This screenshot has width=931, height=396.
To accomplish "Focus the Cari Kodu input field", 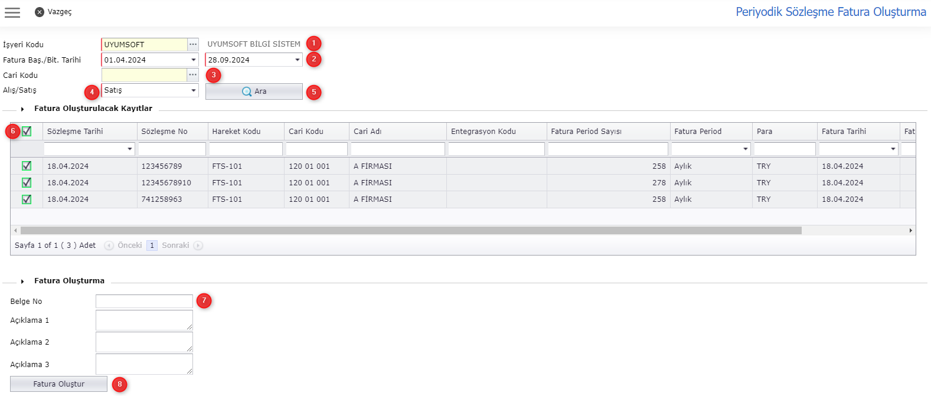I will 145,75.
